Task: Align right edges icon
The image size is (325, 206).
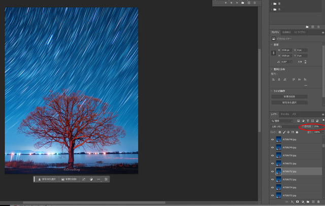Action: coord(285,80)
